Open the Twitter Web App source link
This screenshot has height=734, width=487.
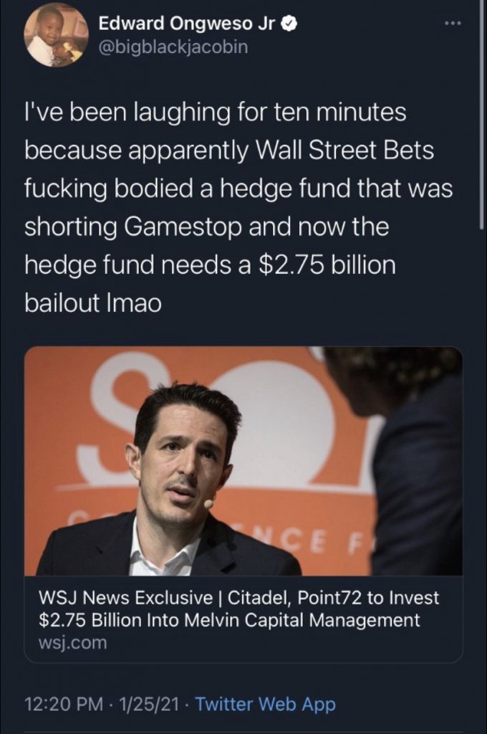(265, 705)
